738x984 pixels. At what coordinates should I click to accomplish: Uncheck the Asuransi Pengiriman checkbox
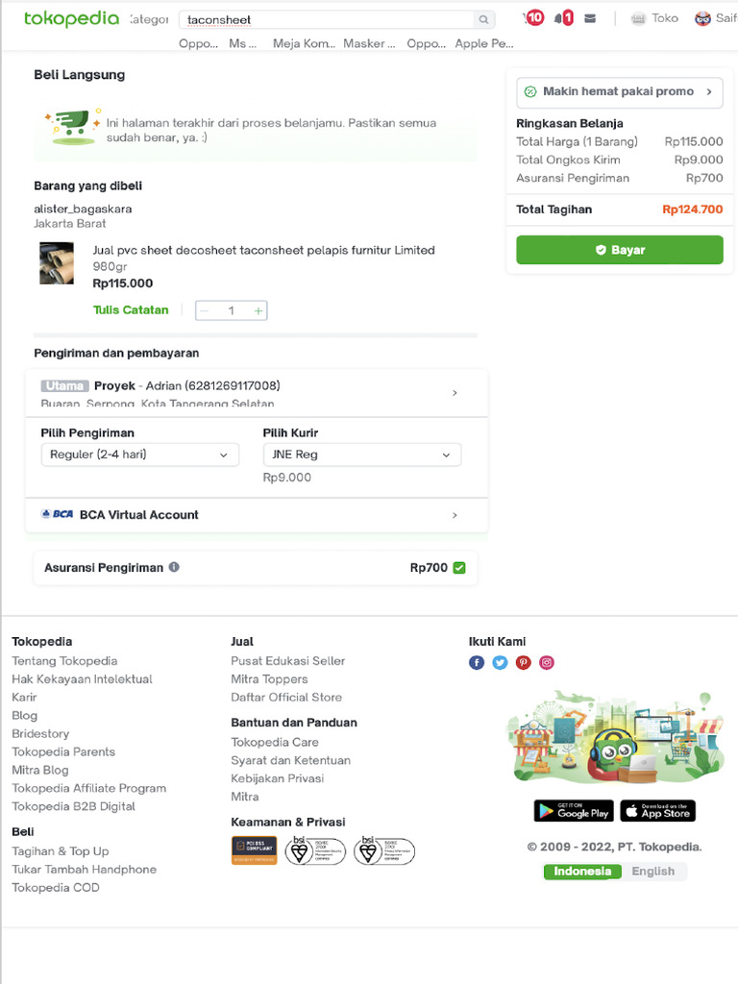click(459, 568)
